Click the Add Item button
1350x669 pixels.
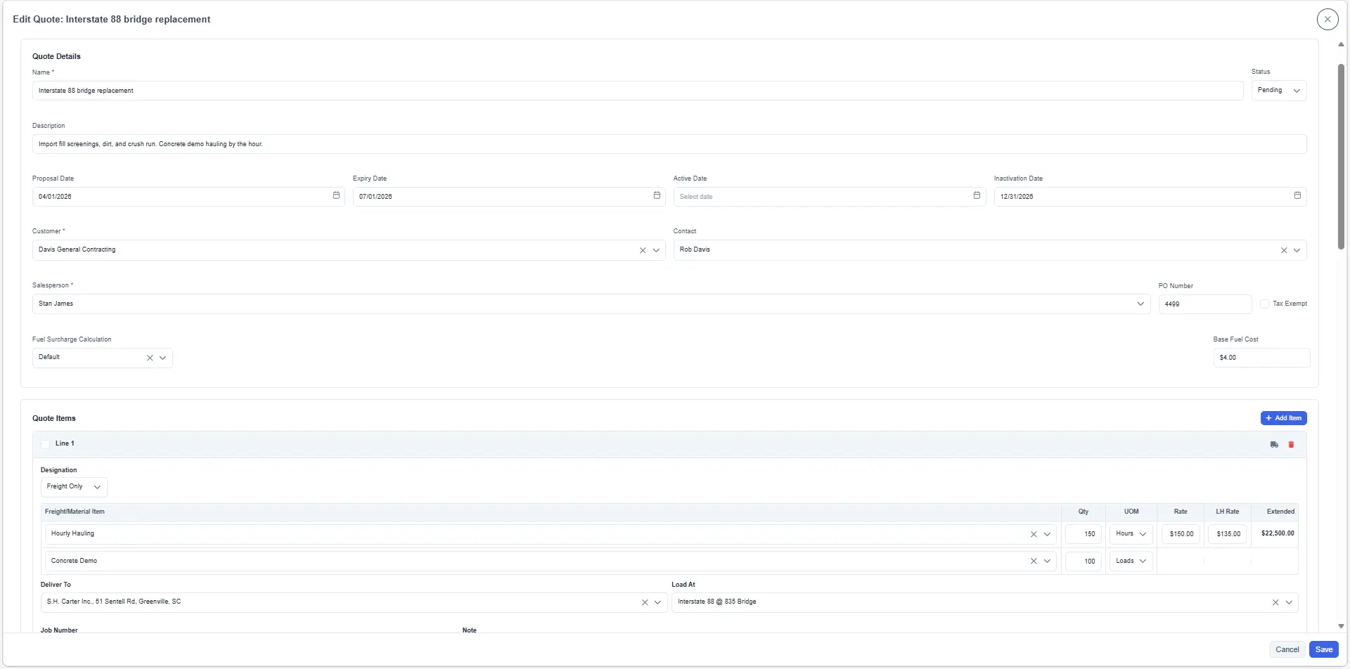click(x=1283, y=418)
